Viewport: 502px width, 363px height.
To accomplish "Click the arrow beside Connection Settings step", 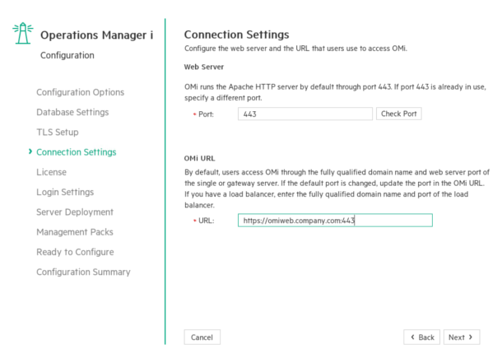I will click(x=30, y=151).
